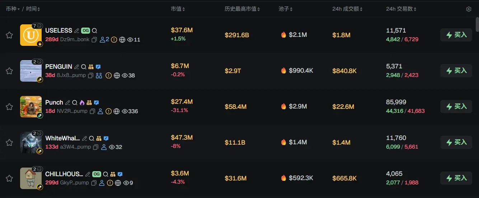Click the purple flame icon beside Punch
The width and height of the screenshot is (479, 198).
[82, 102]
